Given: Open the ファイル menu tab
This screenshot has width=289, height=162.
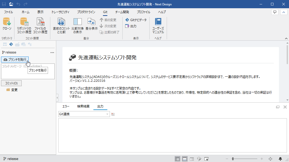Looking at the screenshot, I should [9, 12].
